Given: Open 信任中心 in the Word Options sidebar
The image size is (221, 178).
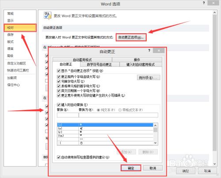Looking at the screenshot, I should coord(13,85).
